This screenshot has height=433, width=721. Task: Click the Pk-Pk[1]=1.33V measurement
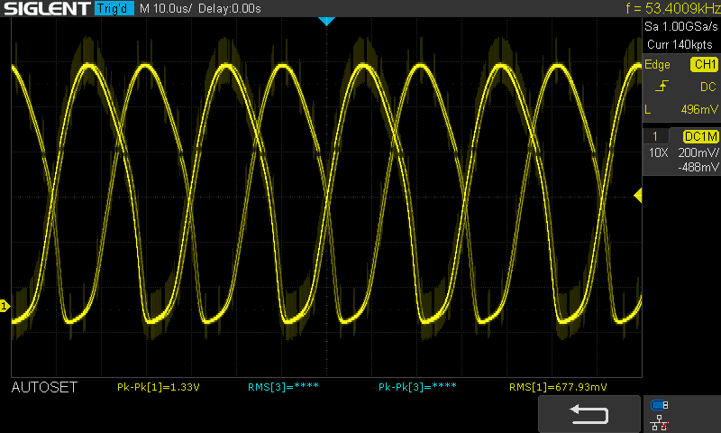[x=159, y=387]
